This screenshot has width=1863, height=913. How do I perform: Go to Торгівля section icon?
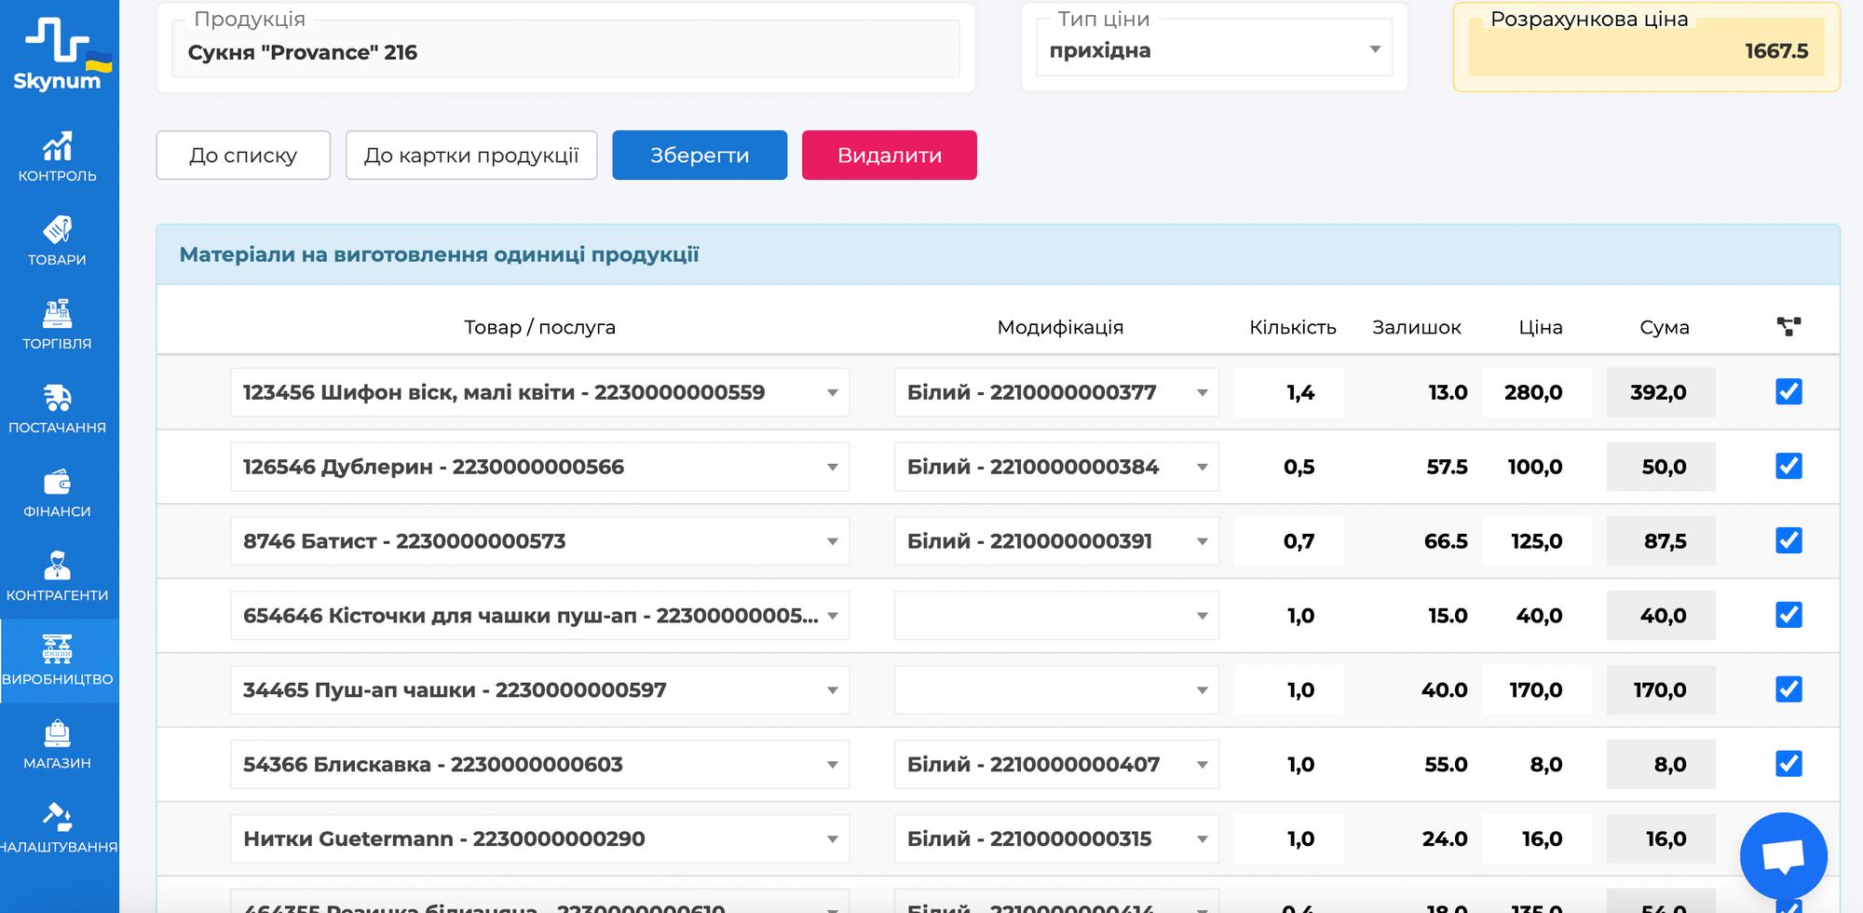57,314
